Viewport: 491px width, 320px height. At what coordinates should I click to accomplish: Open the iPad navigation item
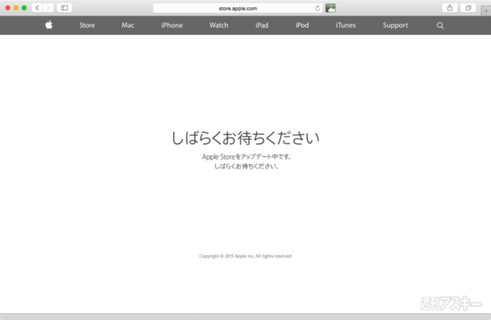point(262,25)
